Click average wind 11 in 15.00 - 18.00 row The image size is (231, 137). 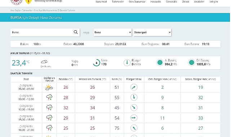(162, 118)
